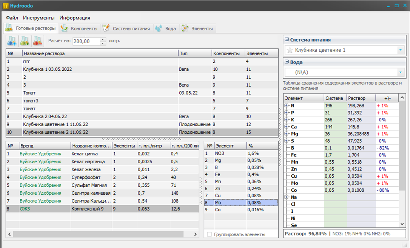Enable the Группировать элементы checkbox
The height and width of the screenshot is (248, 410).
[x=209, y=234]
